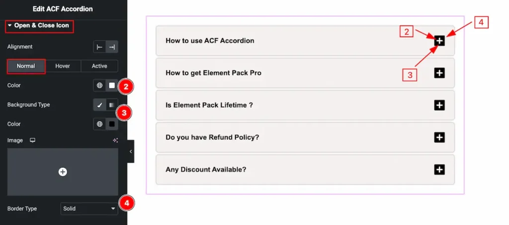Toggle open "Is Element Pack Lifetime ?" item

pyautogui.click(x=439, y=105)
